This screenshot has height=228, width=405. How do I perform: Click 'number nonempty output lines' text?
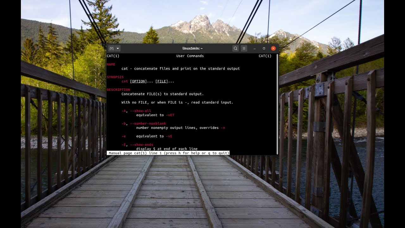pos(166,128)
